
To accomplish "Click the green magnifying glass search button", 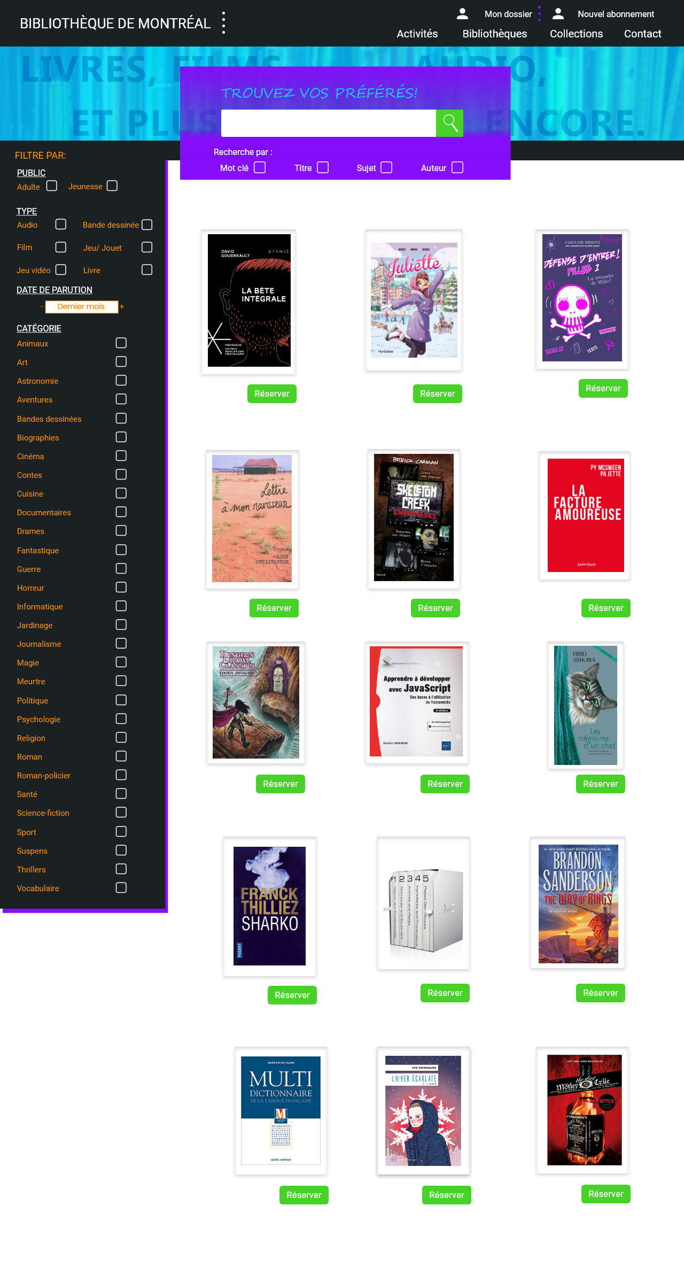I will pos(449,123).
